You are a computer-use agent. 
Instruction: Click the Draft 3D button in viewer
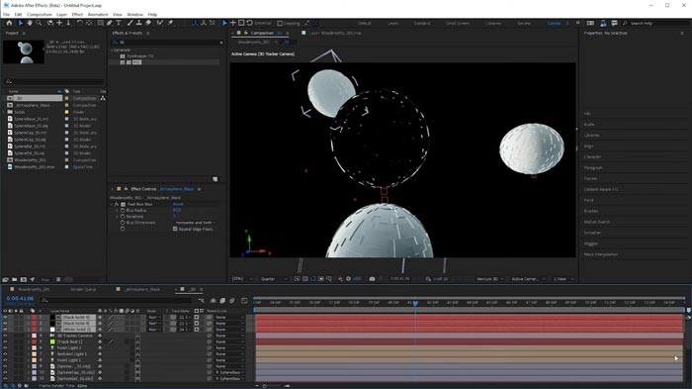437,279
